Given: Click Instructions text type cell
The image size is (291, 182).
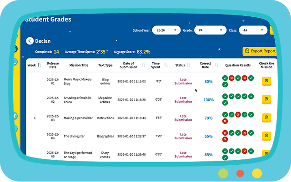Looking at the screenshot, I should 105,118.
